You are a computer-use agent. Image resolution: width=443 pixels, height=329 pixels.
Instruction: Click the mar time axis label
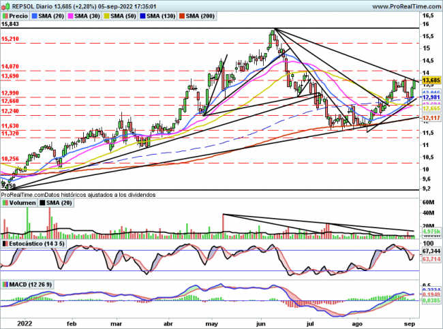click(116, 324)
